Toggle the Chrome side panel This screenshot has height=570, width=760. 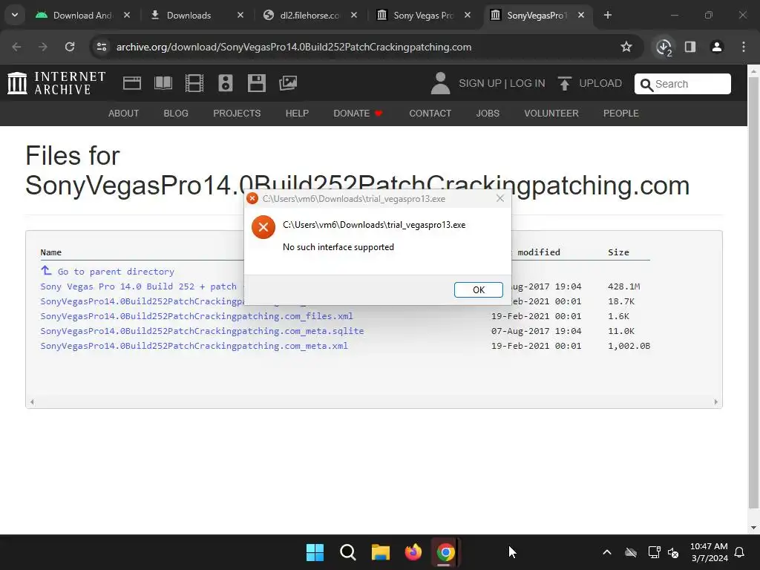[690, 47]
